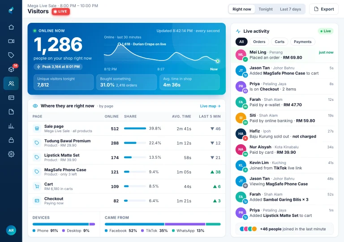Screen dimensions: 344x242
Task: Open the Home icon in sidebar
Action: point(11,27)
